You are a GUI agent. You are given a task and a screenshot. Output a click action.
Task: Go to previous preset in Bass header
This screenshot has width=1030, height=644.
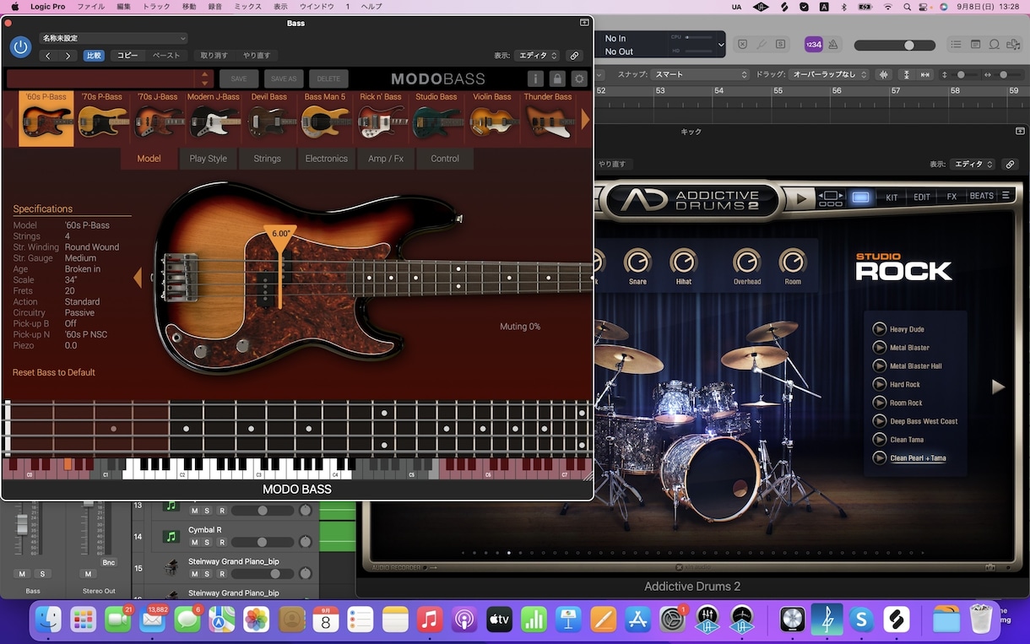(x=48, y=56)
